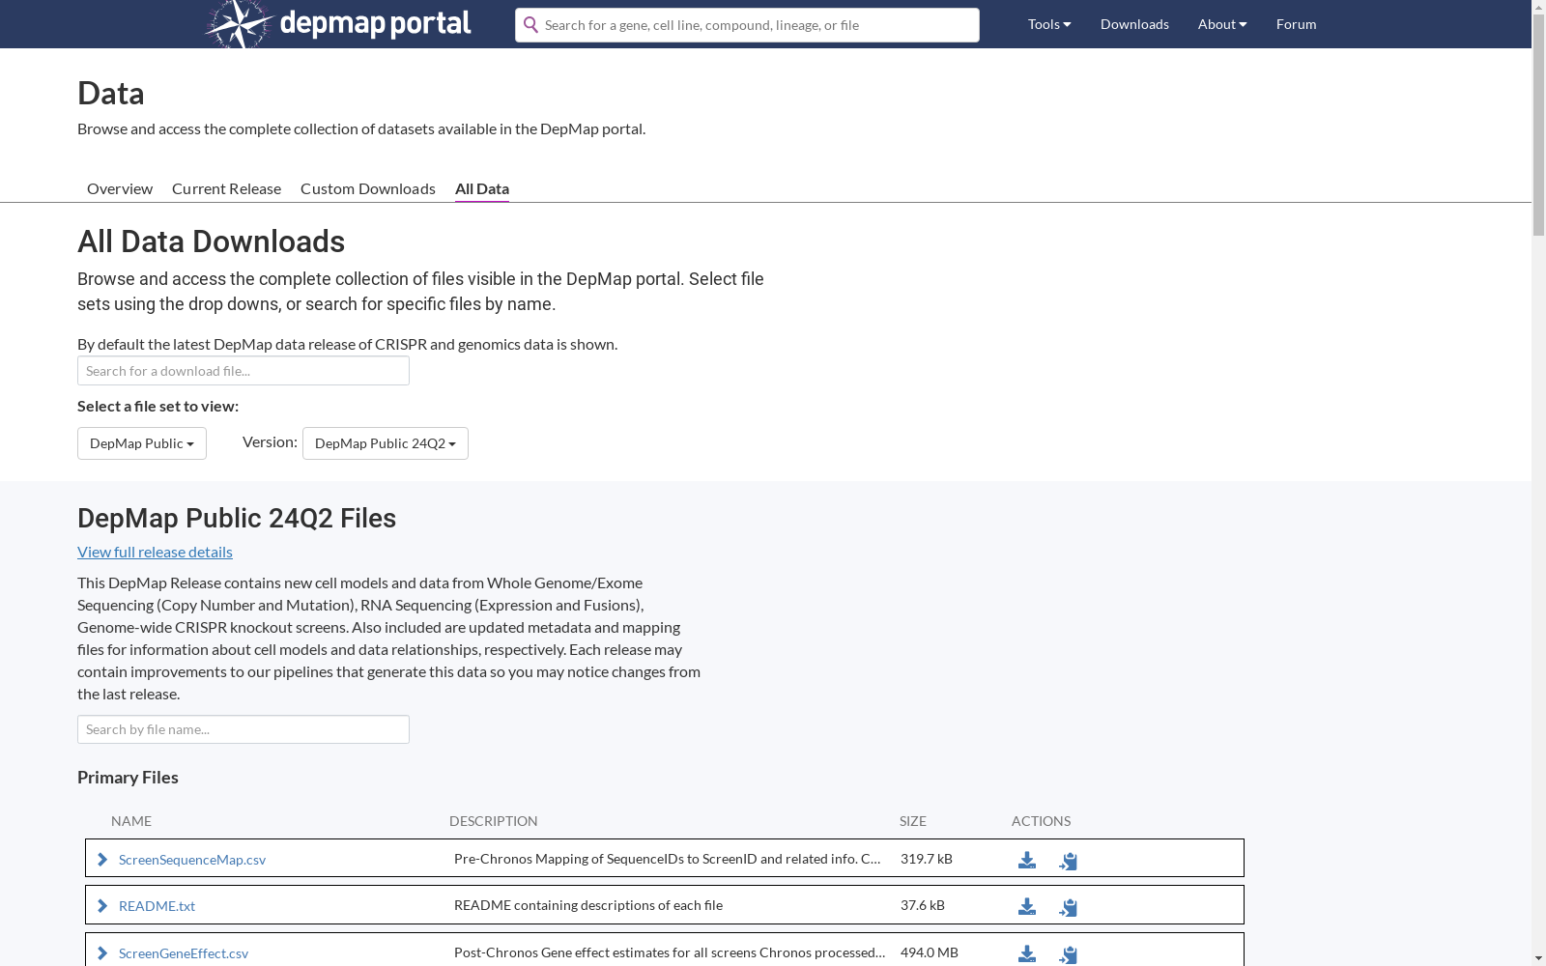Download the README.txt file

click(1027, 906)
